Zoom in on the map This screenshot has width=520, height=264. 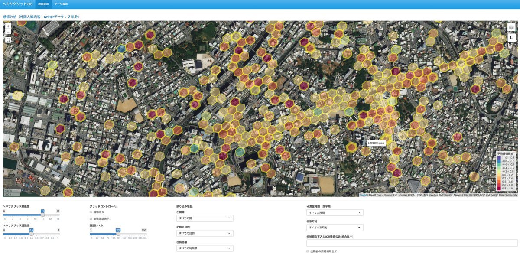[x=8, y=26]
